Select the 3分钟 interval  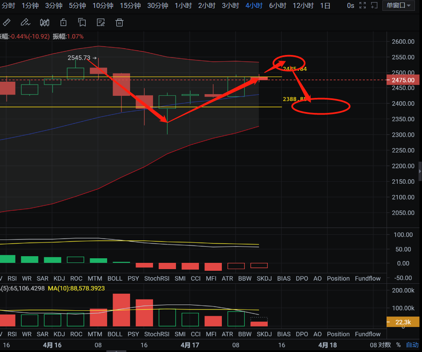click(x=54, y=6)
